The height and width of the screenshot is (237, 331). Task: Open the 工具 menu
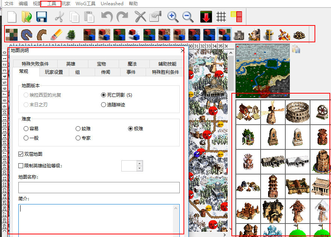(51, 4)
